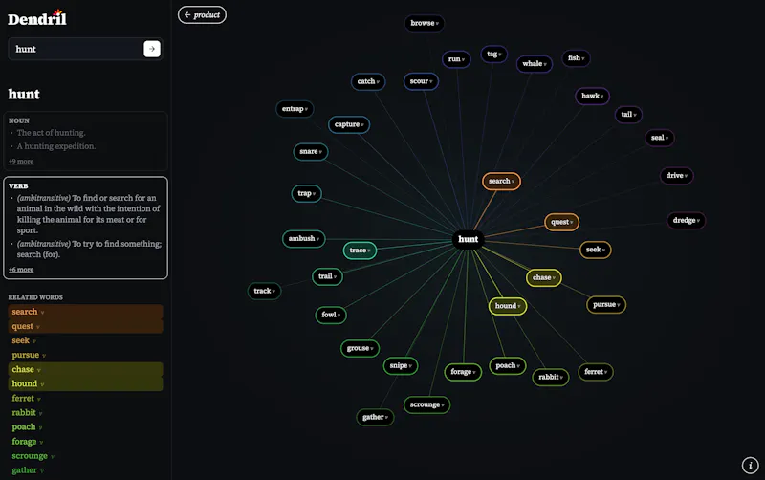Select the whale graph node
This screenshot has height=480, width=765.
click(535, 63)
